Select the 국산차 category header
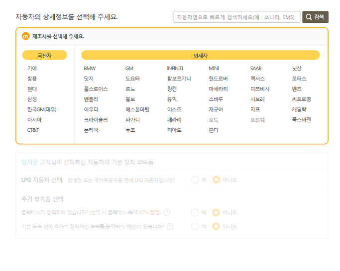Screen dimensions: 340x271 click(x=44, y=55)
